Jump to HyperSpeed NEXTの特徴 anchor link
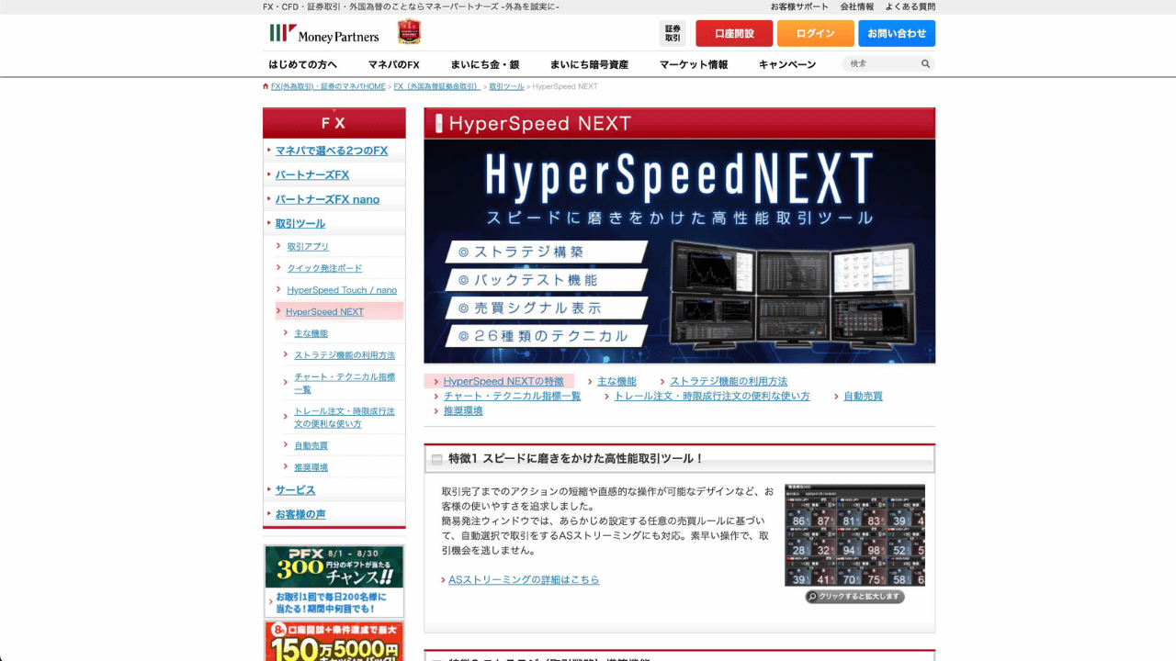1176x661 pixels. point(503,381)
